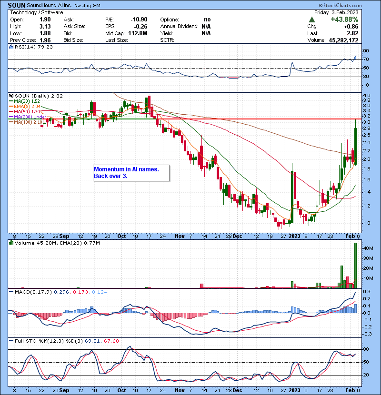Click the Open price 1.90
The width and height of the screenshot is (381, 395).
click(45, 20)
